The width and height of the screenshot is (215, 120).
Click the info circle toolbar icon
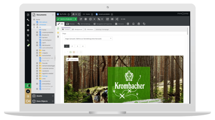90,19
